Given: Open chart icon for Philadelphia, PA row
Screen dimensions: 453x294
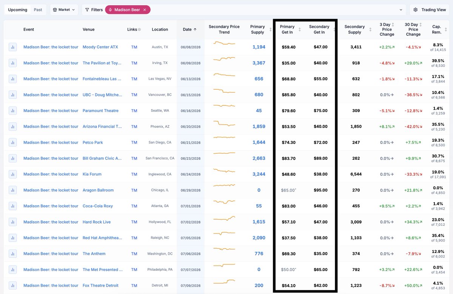Looking at the screenshot, I should click(x=13, y=269).
